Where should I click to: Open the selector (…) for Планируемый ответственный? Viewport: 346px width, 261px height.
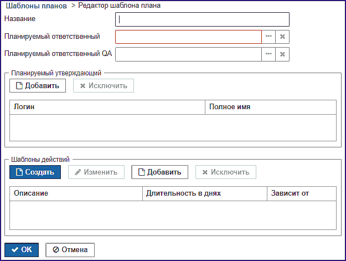[268, 37]
